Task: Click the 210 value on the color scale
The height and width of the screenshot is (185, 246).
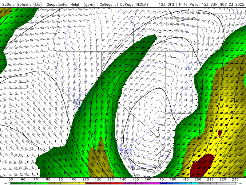Action: click(210, 179)
